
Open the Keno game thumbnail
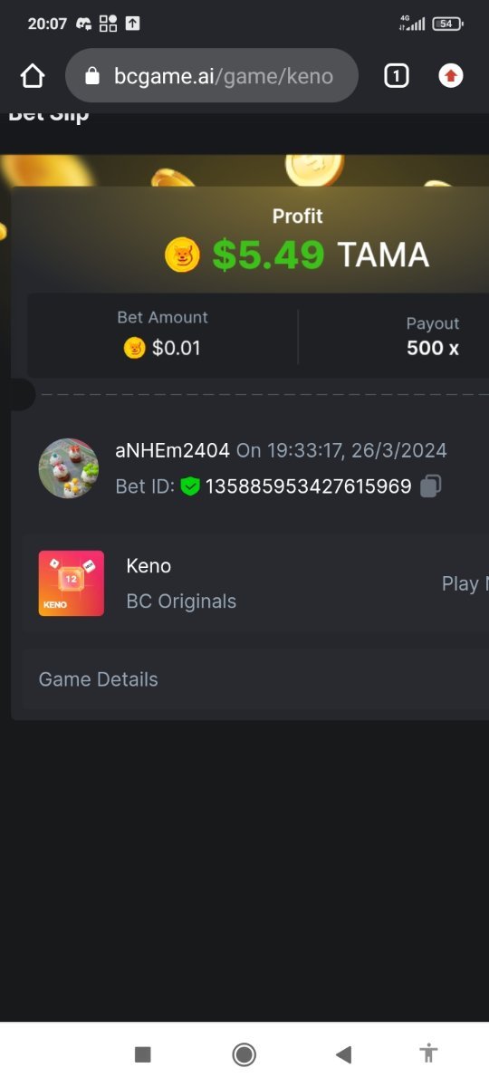click(72, 583)
